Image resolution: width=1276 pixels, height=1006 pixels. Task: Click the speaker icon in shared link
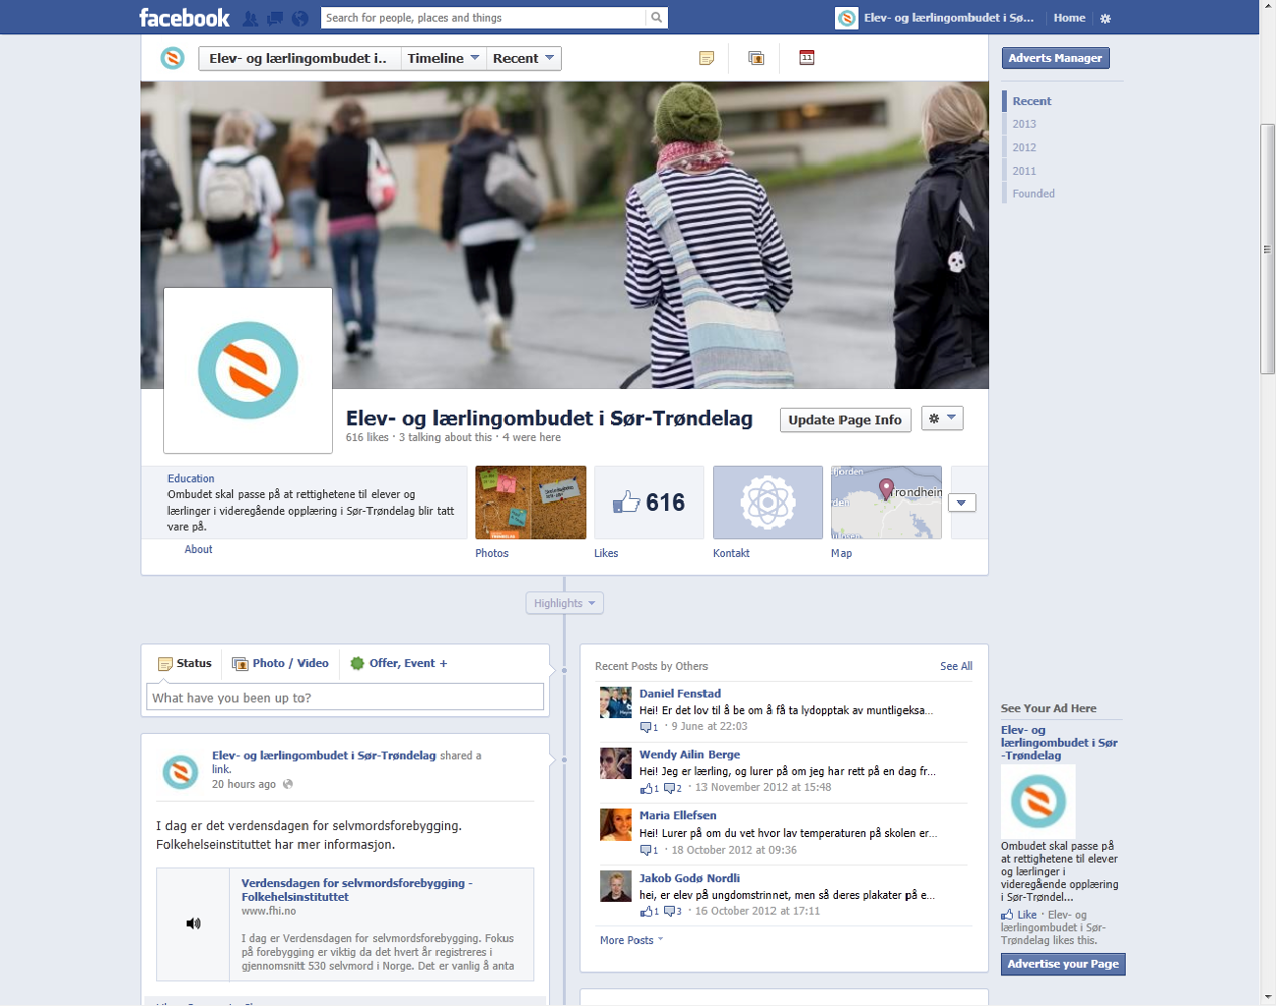194,923
